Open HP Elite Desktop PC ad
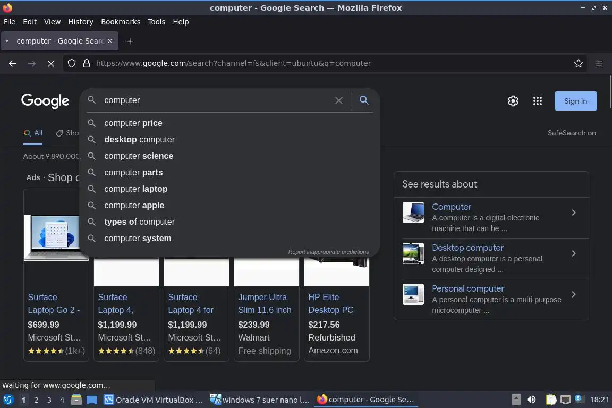 (331, 304)
